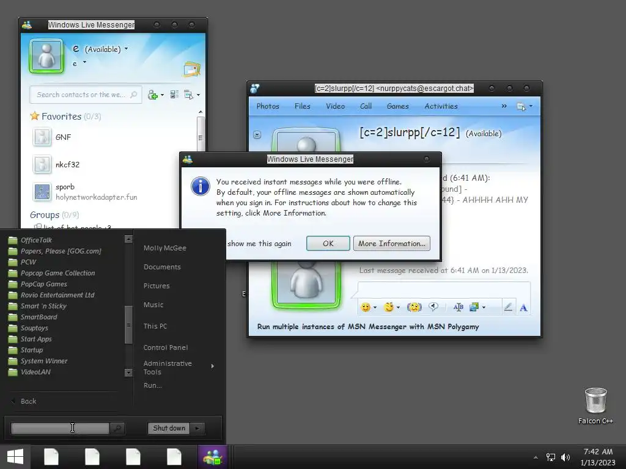Open Control Panel from start menu
The width and height of the screenshot is (626, 469).
pyautogui.click(x=166, y=347)
